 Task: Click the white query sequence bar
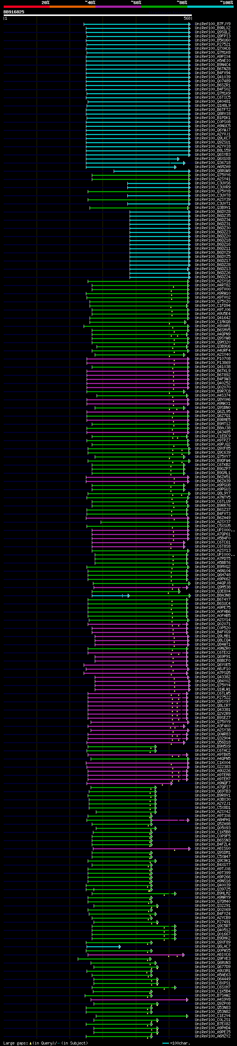coord(98,15)
